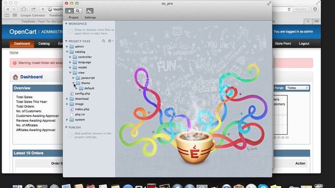Select the theme folder icon
This screenshot has width=335, height=188.
[78, 83]
